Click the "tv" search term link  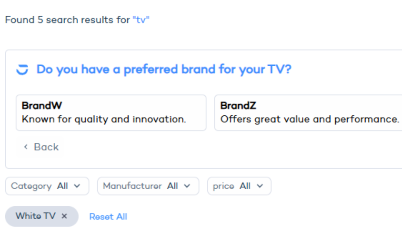(141, 20)
